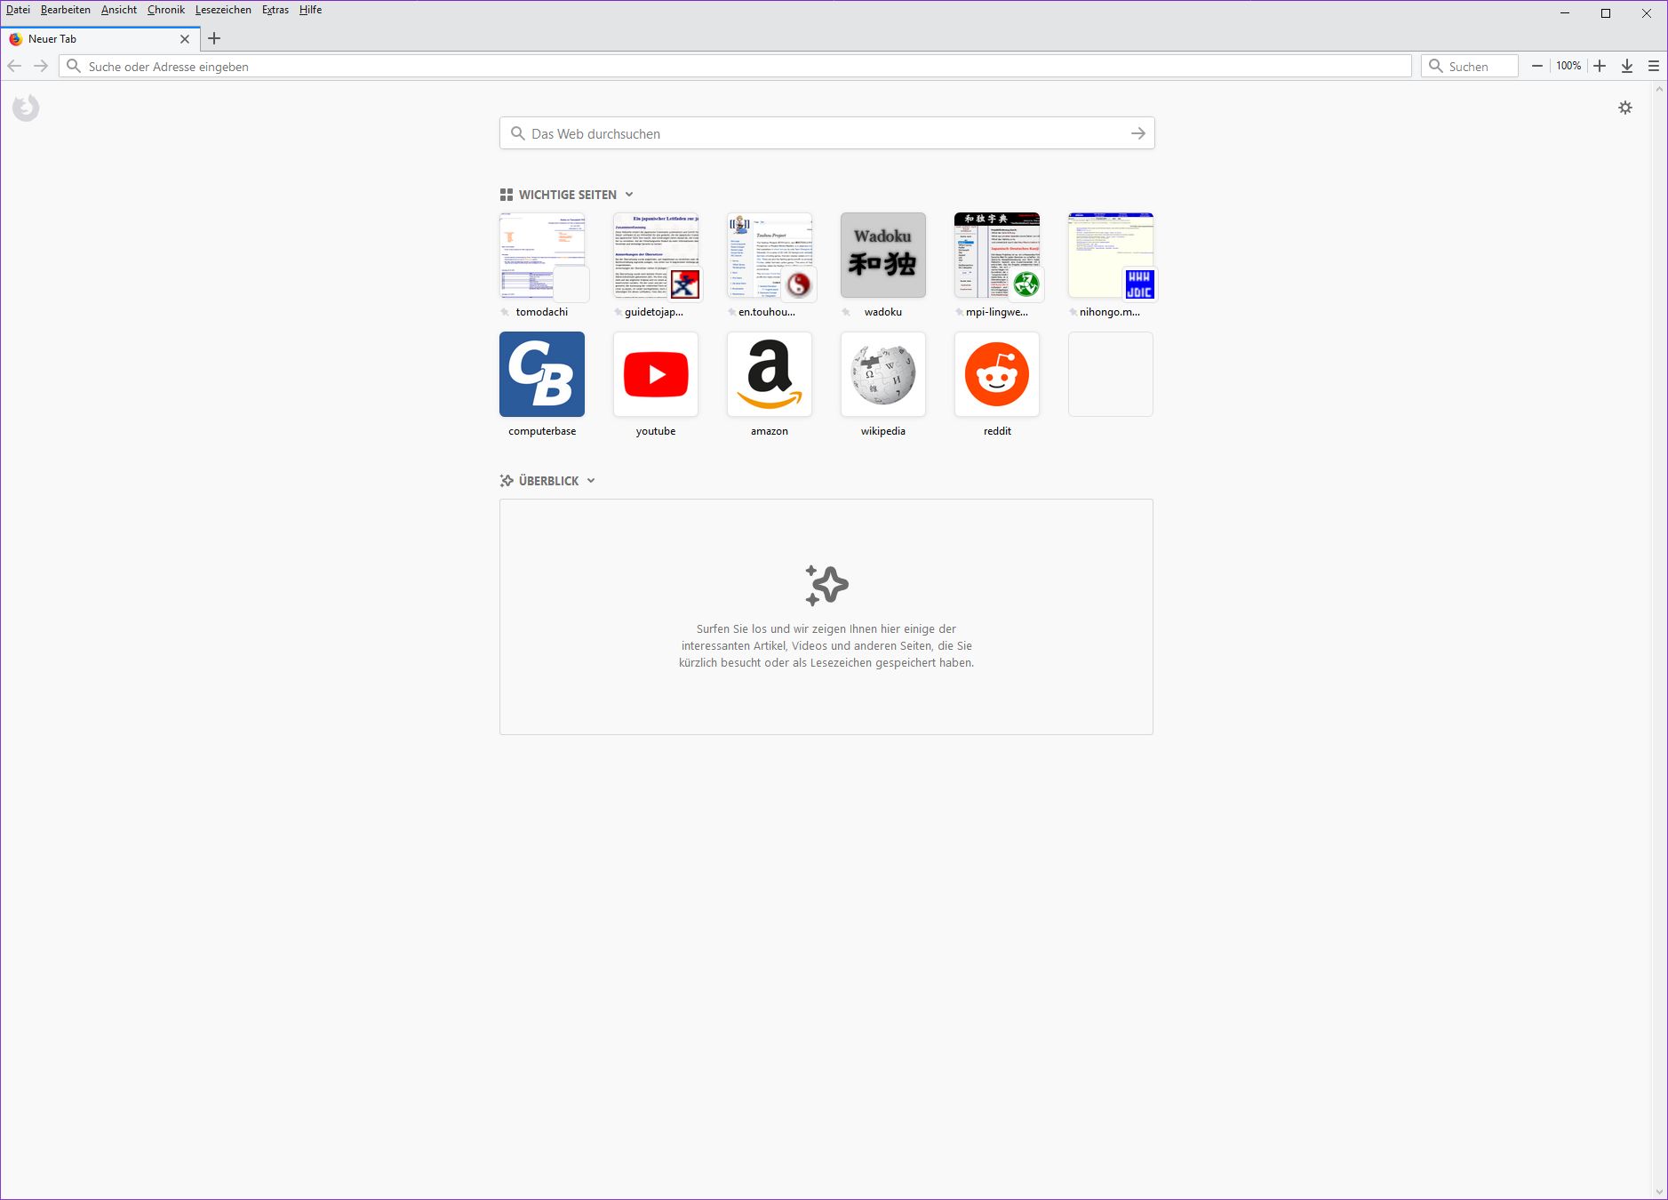Click the back navigation arrow
The height and width of the screenshot is (1200, 1668).
click(14, 66)
